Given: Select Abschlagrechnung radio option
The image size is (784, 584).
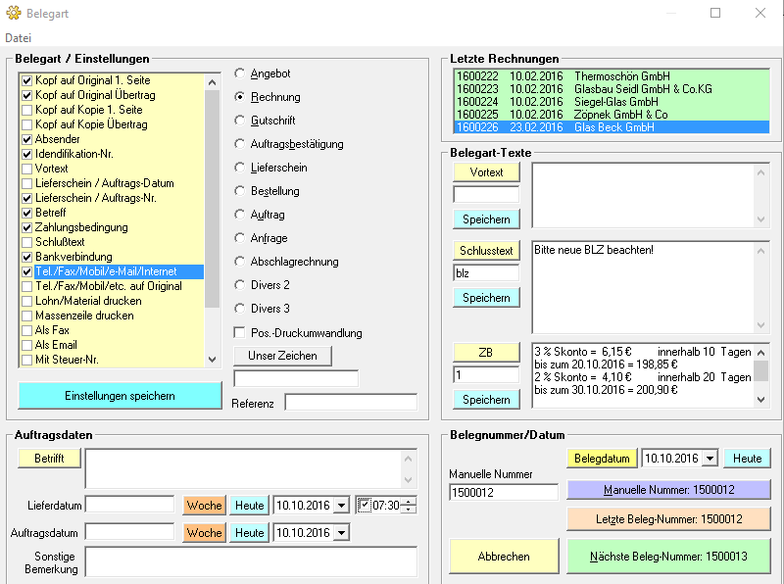Looking at the screenshot, I should [239, 262].
